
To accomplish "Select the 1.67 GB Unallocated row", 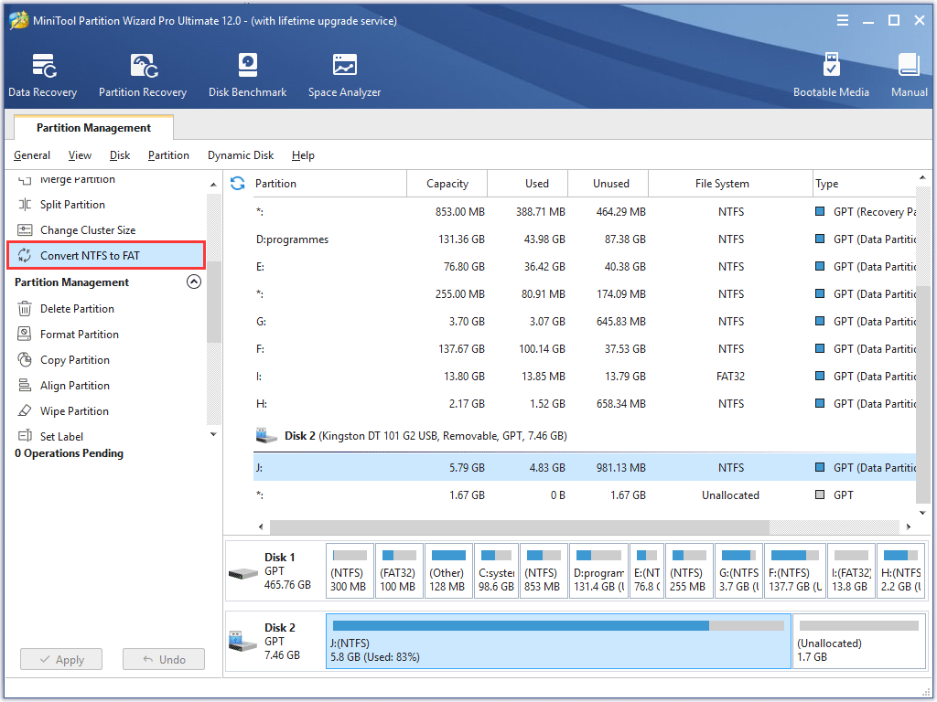I will pyautogui.click(x=585, y=495).
